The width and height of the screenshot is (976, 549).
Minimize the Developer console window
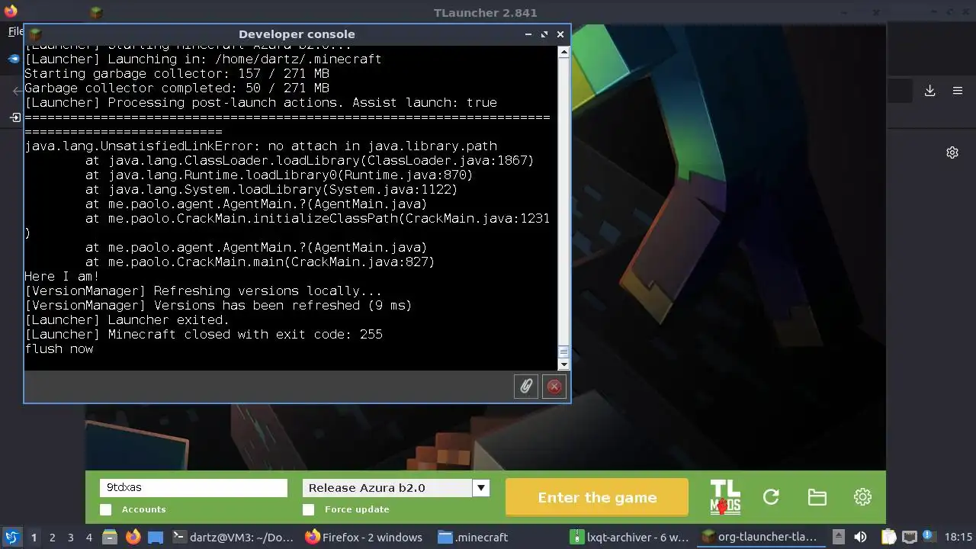coord(528,34)
